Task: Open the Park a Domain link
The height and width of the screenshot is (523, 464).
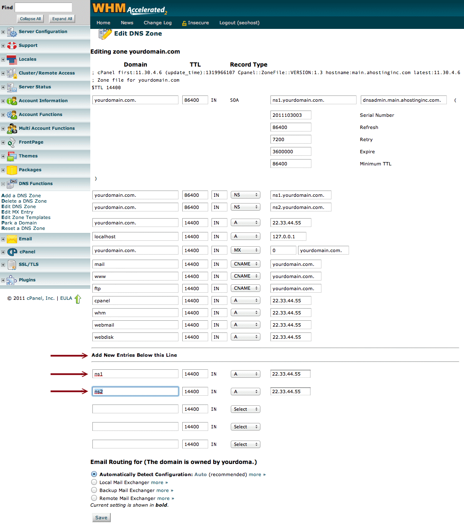Action: [19, 223]
